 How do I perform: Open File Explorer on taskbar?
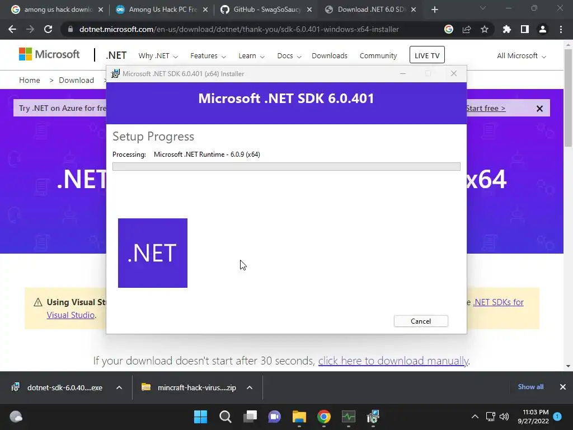coord(299,417)
